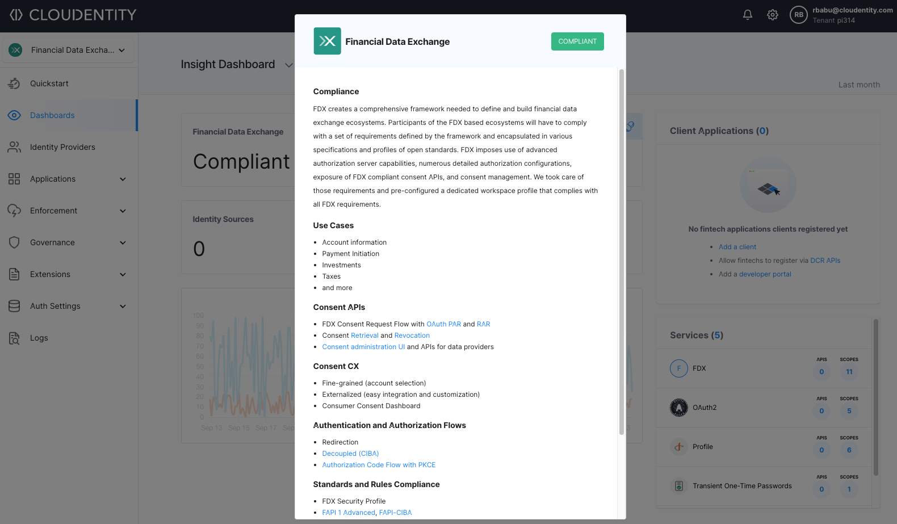897x524 pixels.
Task: Click Transient One-Time Passwords scopes count 1
Action: pos(849,489)
